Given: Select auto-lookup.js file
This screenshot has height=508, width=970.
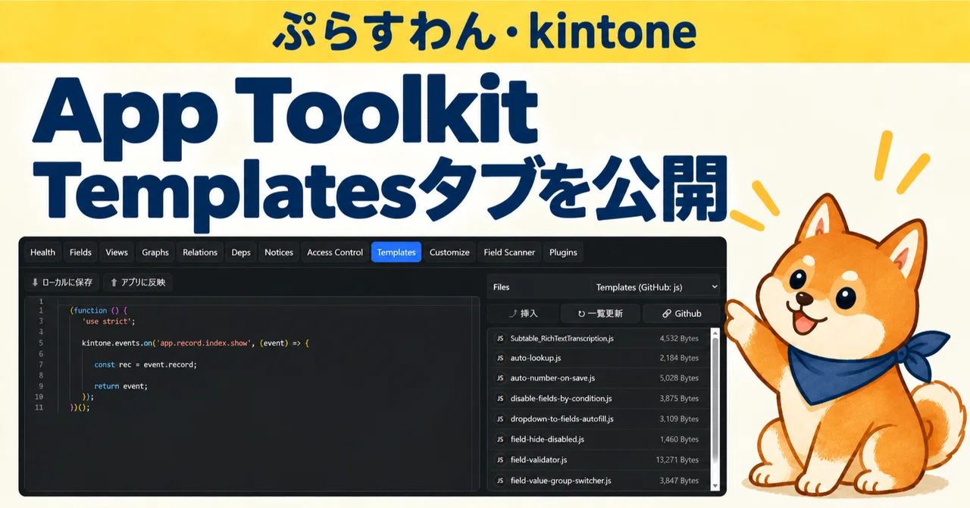Looking at the screenshot, I should 599,358.
